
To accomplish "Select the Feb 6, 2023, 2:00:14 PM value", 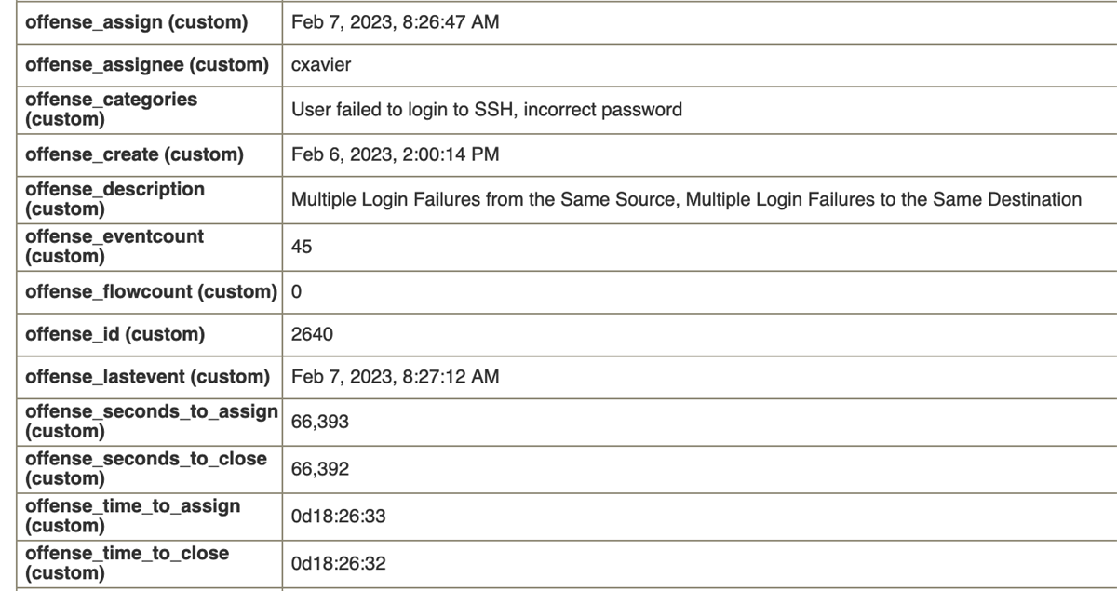I will coord(395,154).
